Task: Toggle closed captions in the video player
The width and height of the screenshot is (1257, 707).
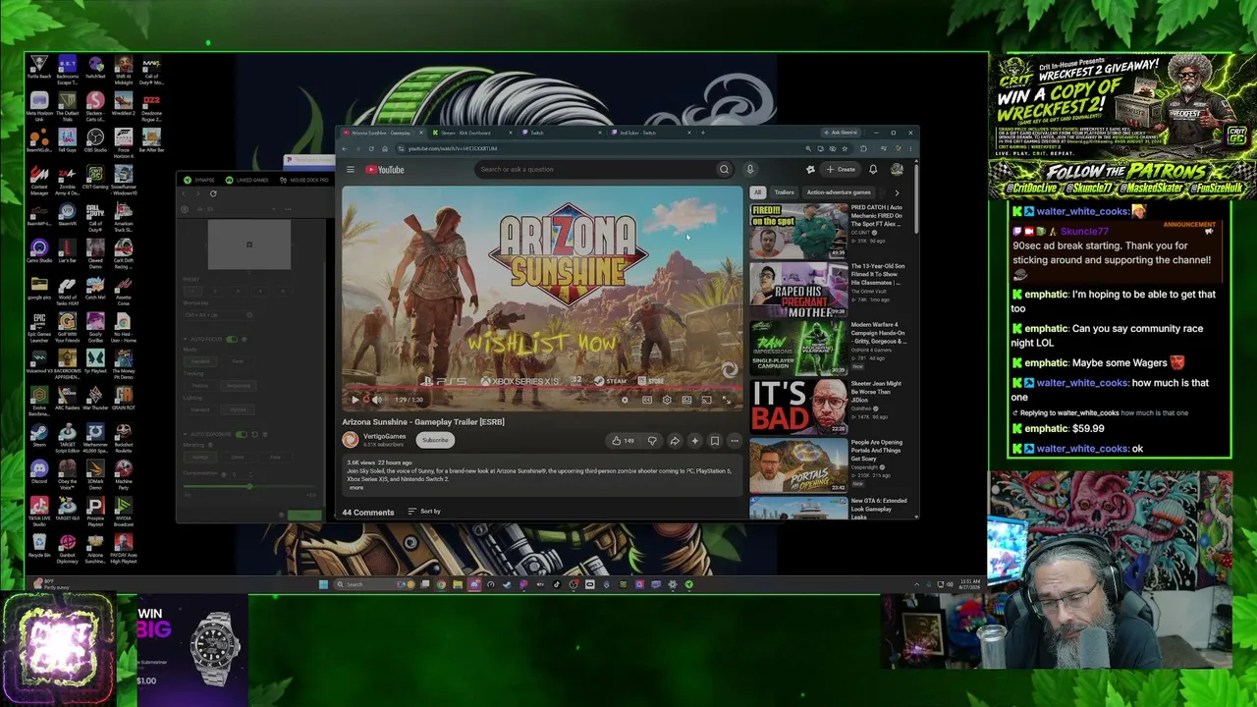Action: click(x=647, y=400)
